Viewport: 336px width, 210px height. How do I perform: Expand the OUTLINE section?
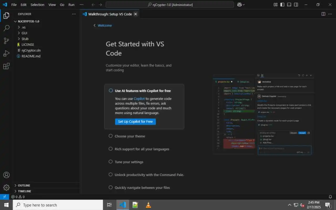click(x=47, y=185)
